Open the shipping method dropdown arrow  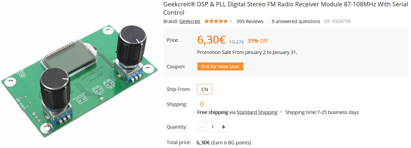point(281,113)
